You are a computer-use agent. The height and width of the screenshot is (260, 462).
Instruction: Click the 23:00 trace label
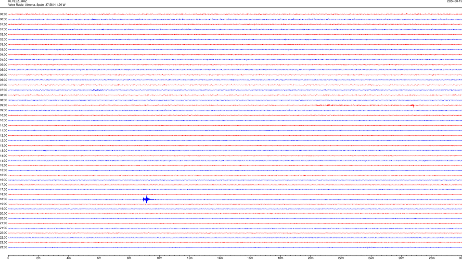pyautogui.click(x=3, y=243)
